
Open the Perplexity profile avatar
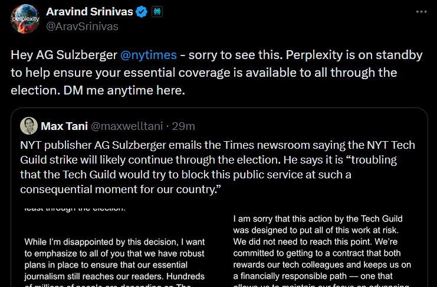(25, 20)
